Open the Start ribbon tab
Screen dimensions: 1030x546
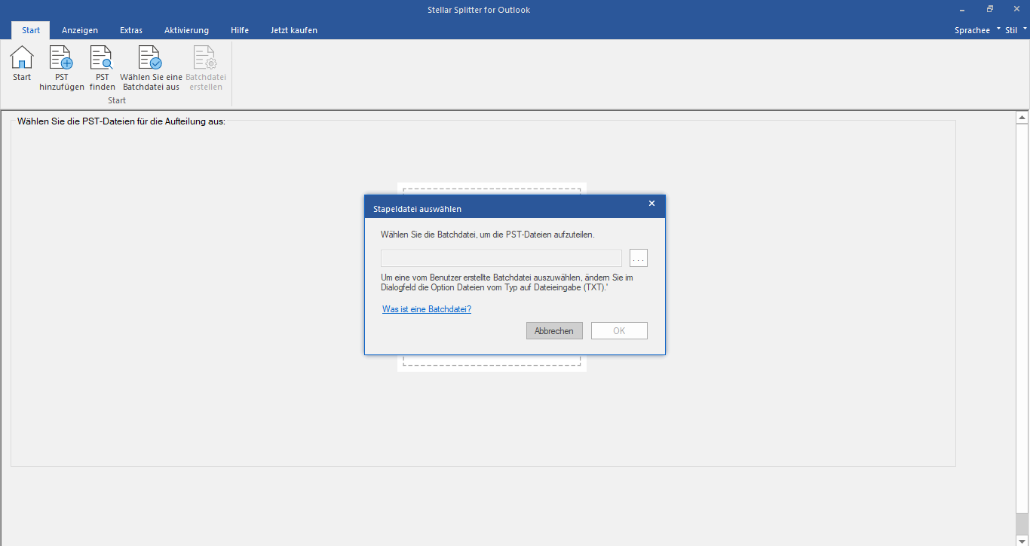click(31, 30)
